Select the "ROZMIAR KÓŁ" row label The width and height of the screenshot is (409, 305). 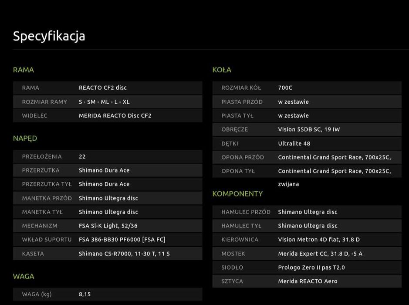(x=241, y=88)
